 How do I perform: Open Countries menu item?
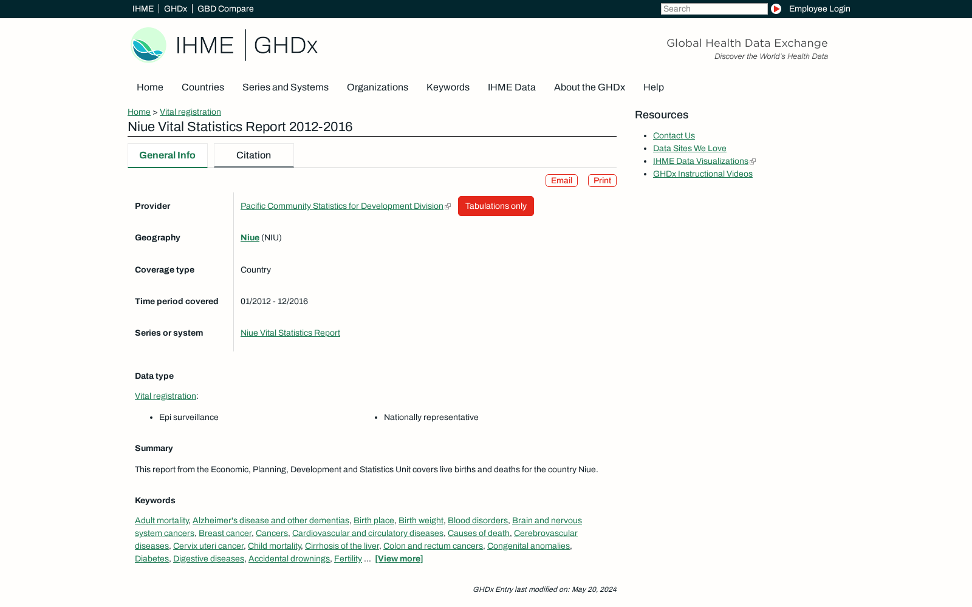[x=203, y=87]
